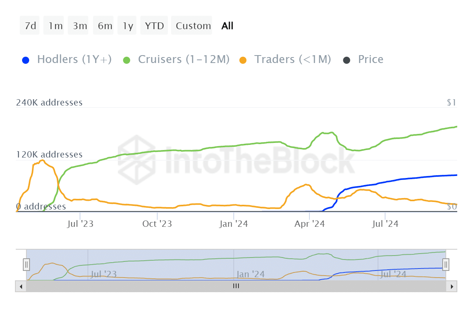Toggle Cruisers (1-12M) green legend dot

tap(127, 60)
